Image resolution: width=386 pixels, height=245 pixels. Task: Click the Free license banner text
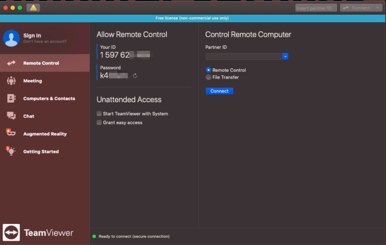coord(192,18)
